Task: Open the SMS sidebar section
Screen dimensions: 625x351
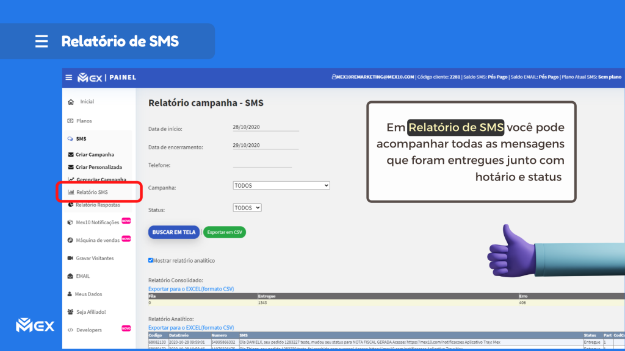Action: [81, 139]
